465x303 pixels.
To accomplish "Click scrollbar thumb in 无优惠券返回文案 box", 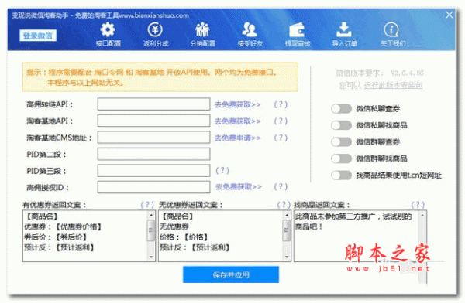I will [x=287, y=230].
